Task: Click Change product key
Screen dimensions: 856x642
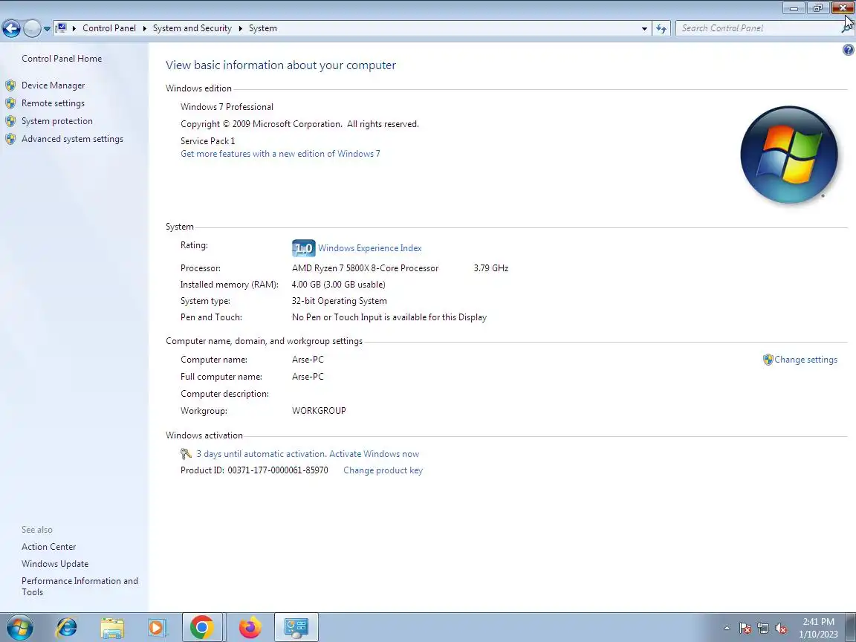Action: 383,470
